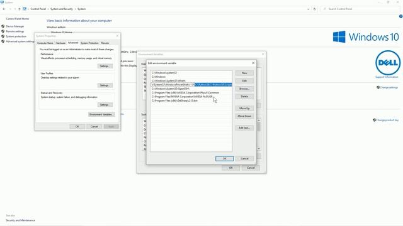Open Remote settings link in sidebar

[x=15, y=31]
